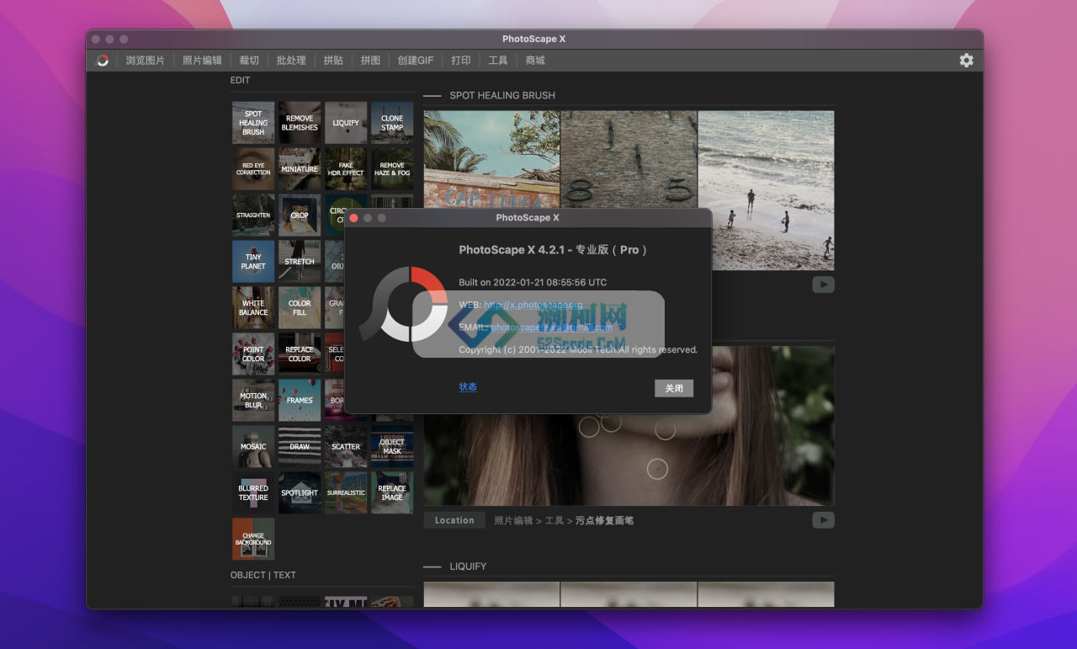Open the 打印 tab
The image size is (1077, 649).
pos(460,61)
